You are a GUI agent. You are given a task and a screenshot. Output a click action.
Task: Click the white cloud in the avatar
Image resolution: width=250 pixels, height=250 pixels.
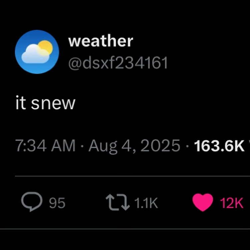[35, 55]
